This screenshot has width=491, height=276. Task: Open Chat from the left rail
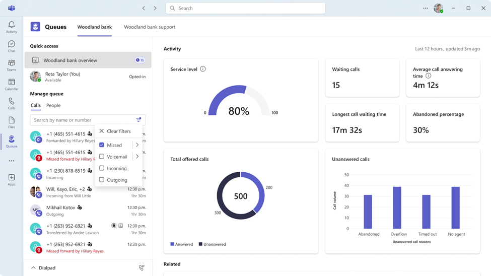12,46
